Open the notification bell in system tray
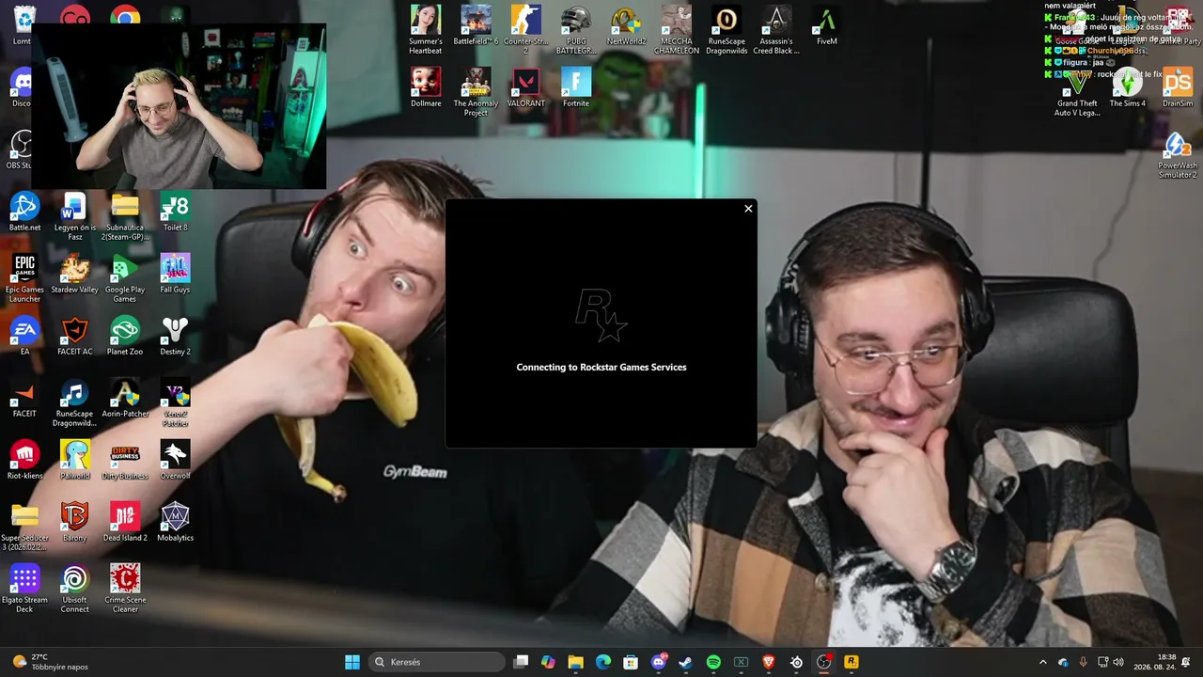Image resolution: width=1203 pixels, height=677 pixels. [1187, 662]
